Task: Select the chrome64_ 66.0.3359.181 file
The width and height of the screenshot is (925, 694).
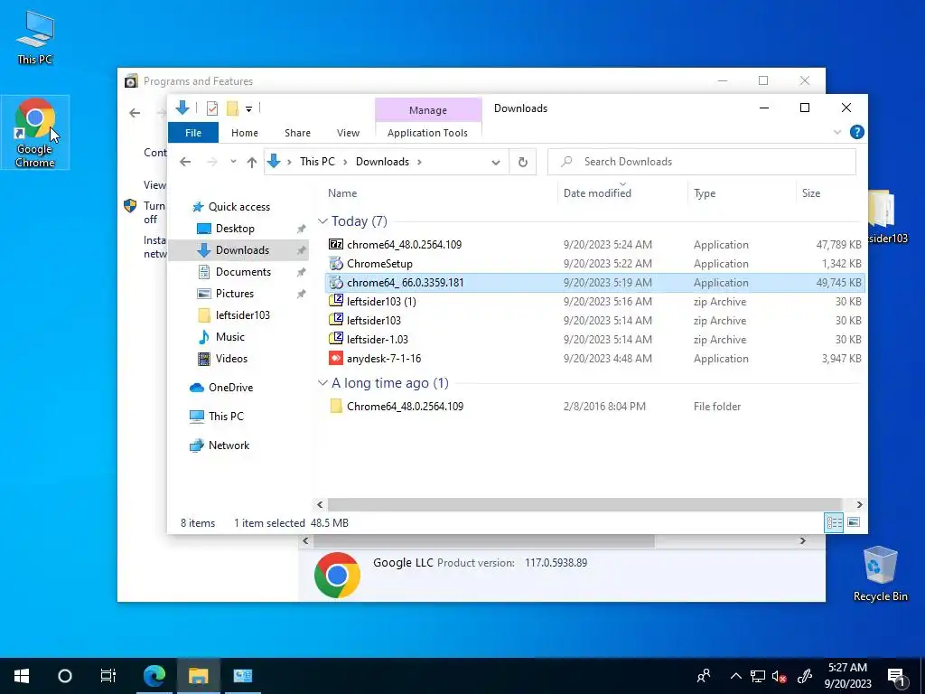Action: (x=595, y=283)
